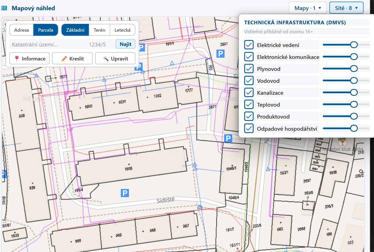This screenshot has height=252, width=374.
Task: Click the Sídliště street label
Action: click(166, 200)
